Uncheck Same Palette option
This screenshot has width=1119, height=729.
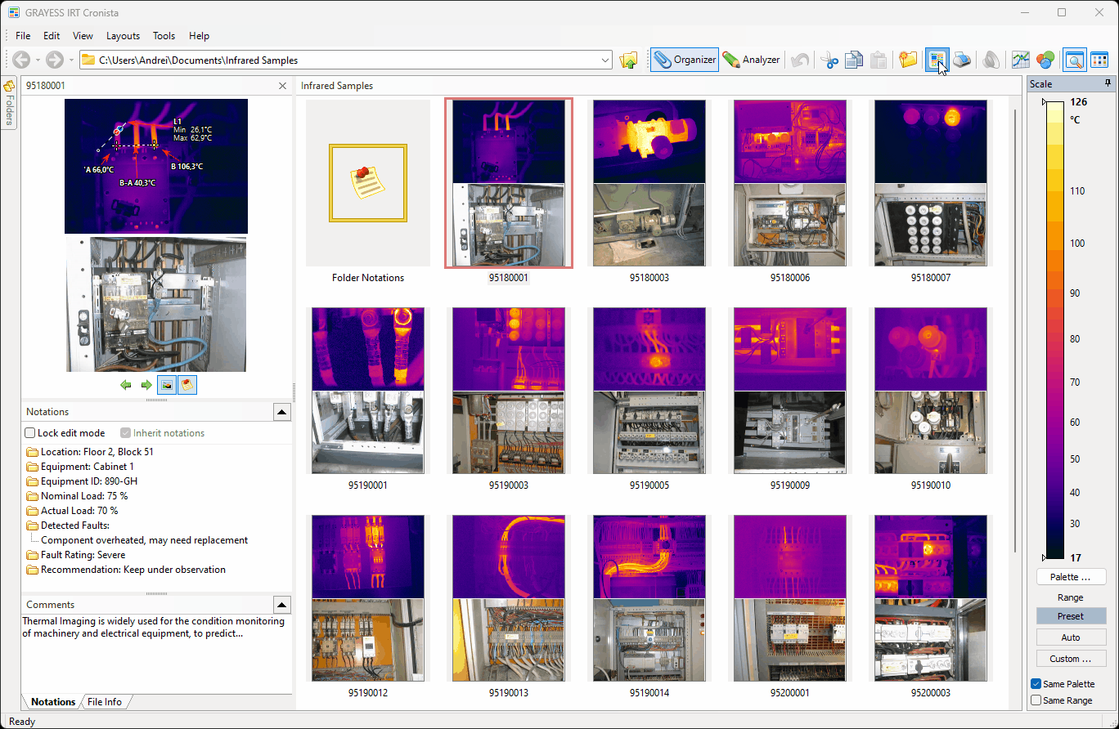click(x=1036, y=684)
